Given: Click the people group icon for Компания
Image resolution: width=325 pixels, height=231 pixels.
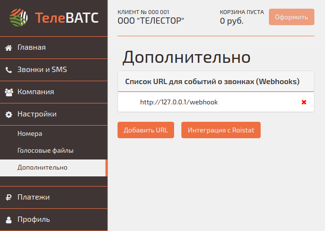Looking at the screenshot, I should [8, 92].
